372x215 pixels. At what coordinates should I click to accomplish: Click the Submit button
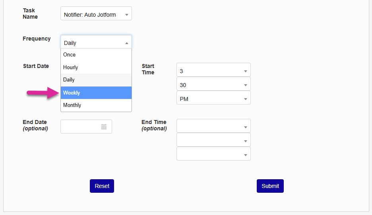pyautogui.click(x=270, y=186)
